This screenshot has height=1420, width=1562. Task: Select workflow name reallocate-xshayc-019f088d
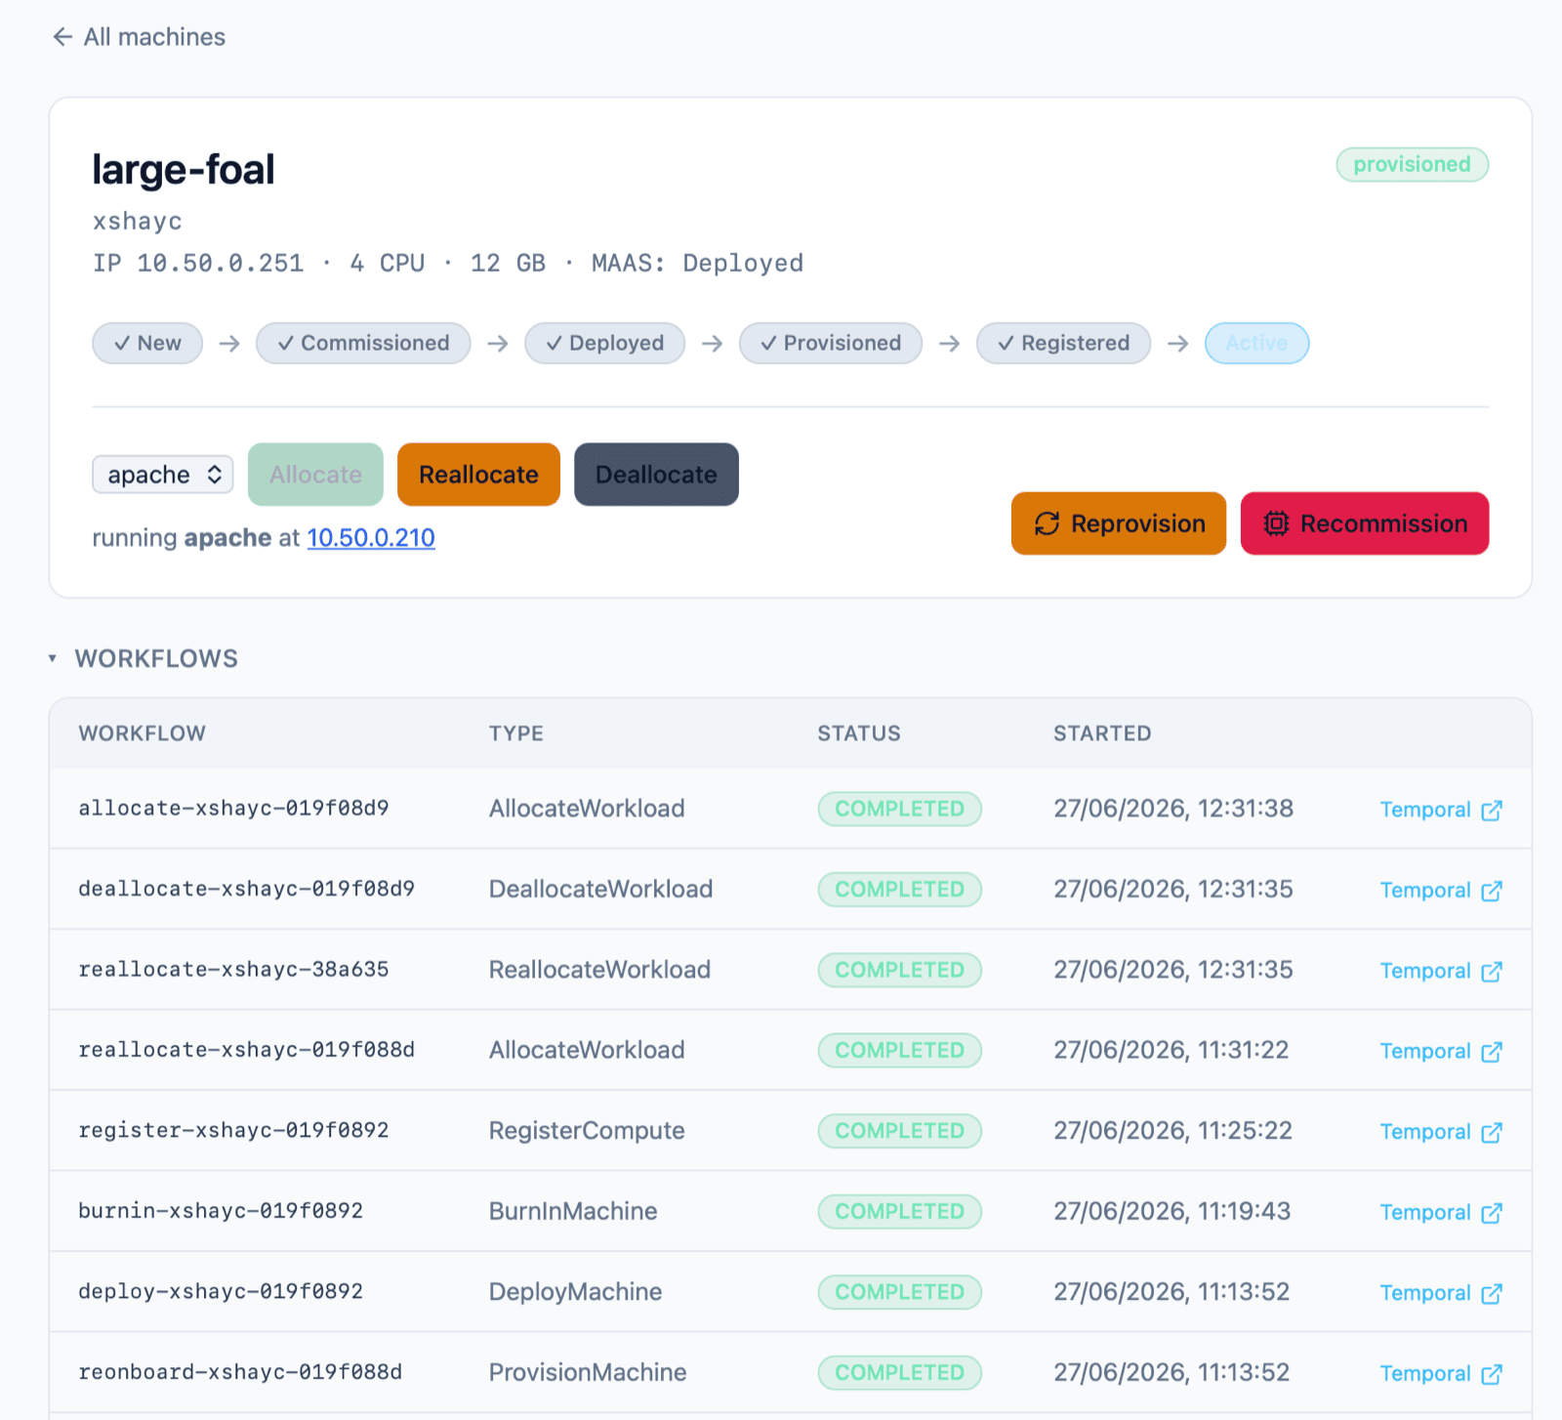246,1050
